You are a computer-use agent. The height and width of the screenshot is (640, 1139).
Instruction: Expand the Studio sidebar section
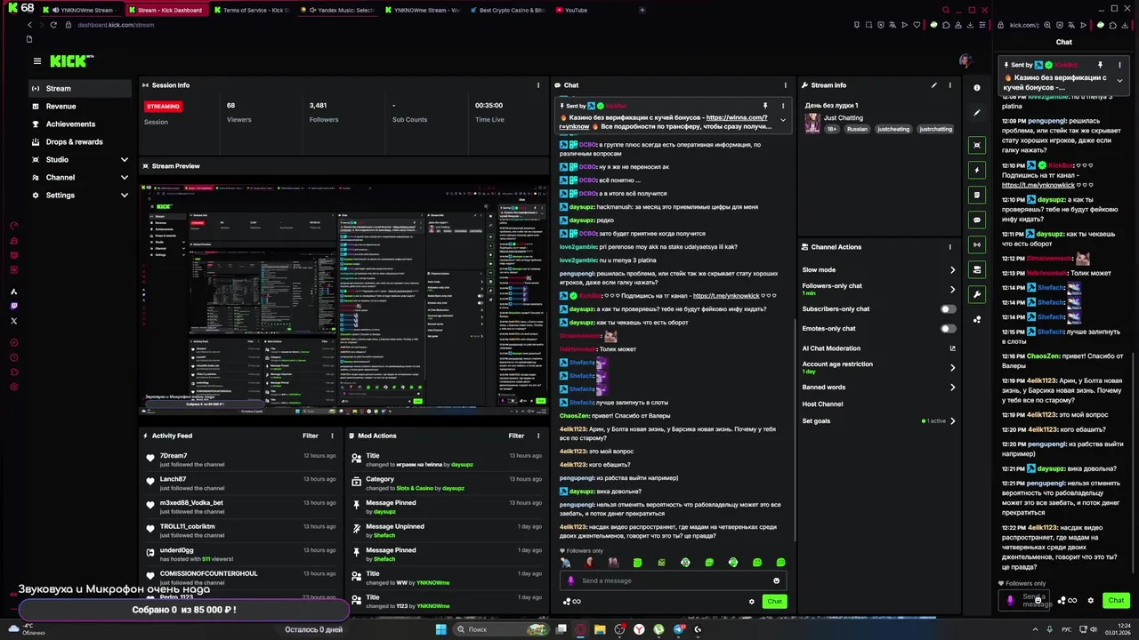pyautogui.click(x=124, y=160)
